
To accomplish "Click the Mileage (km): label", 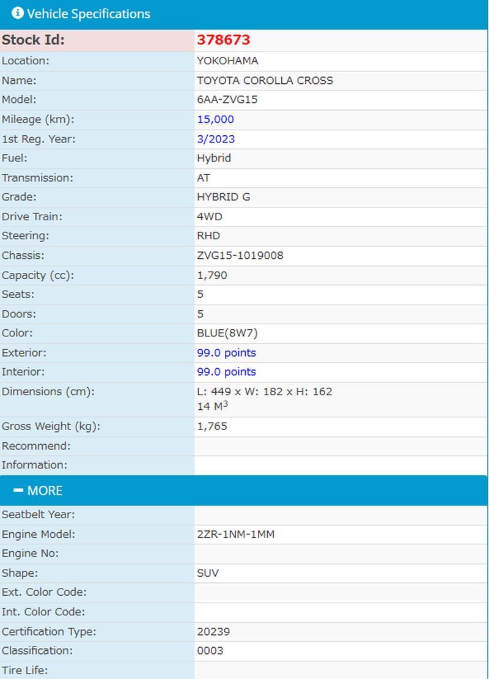I will pyautogui.click(x=38, y=119).
